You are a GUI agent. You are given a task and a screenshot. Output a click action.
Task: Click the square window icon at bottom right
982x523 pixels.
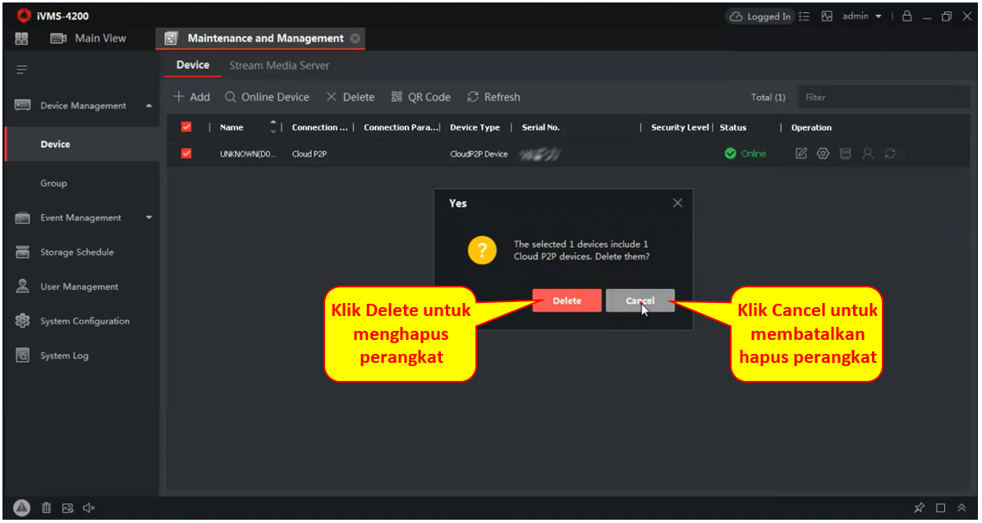point(941,508)
